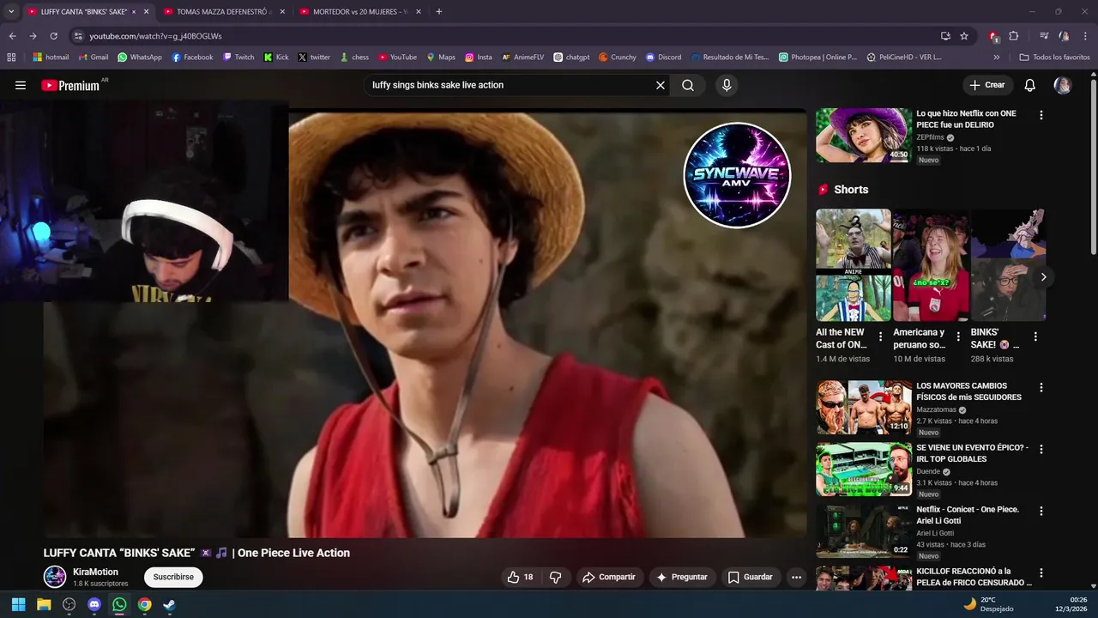Click Suscribirse to subscribe to KiraMotion
This screenshot has width=1098, height=618.
(173, 577)
